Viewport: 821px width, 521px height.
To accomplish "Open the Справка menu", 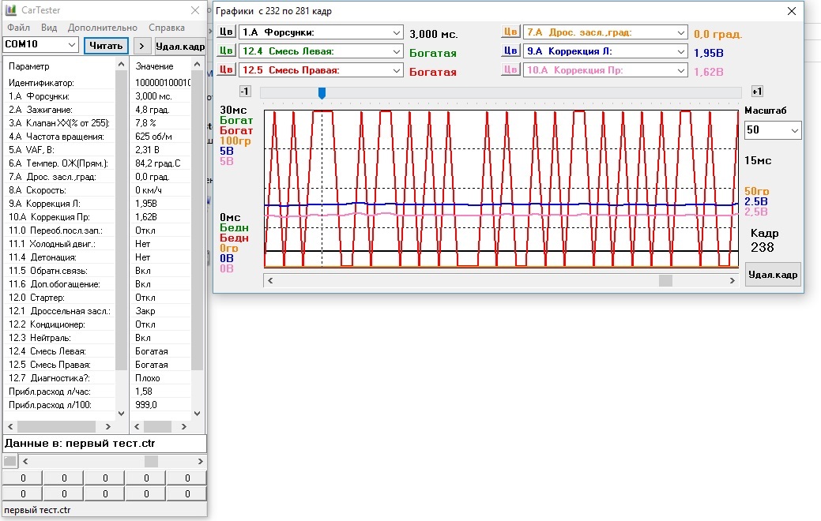I will point(167,28).
